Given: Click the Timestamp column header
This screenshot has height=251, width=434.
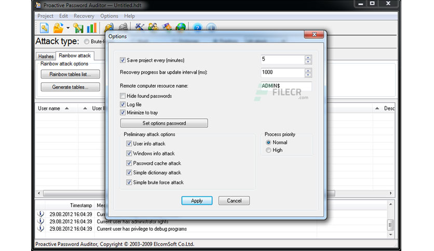Looking at the screenshot, I should pyautogui.click(x=81, y=205).
